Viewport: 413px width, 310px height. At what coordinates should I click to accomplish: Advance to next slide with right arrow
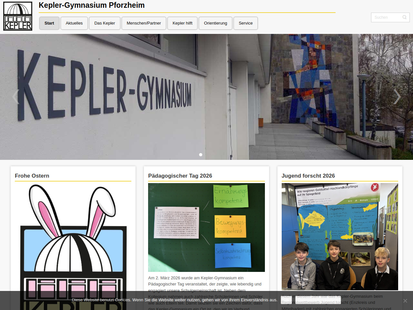[397, 97]
